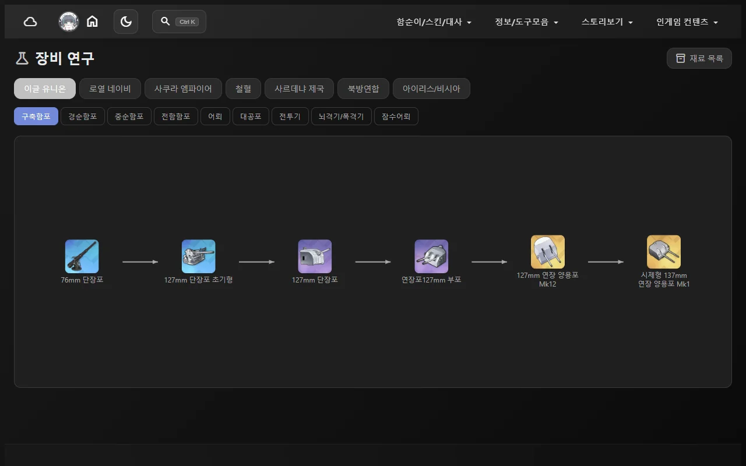This screenshot has width=746, height=466.
Task: Select 아이리스/비시아 faction tab
Action: (431, 89)
